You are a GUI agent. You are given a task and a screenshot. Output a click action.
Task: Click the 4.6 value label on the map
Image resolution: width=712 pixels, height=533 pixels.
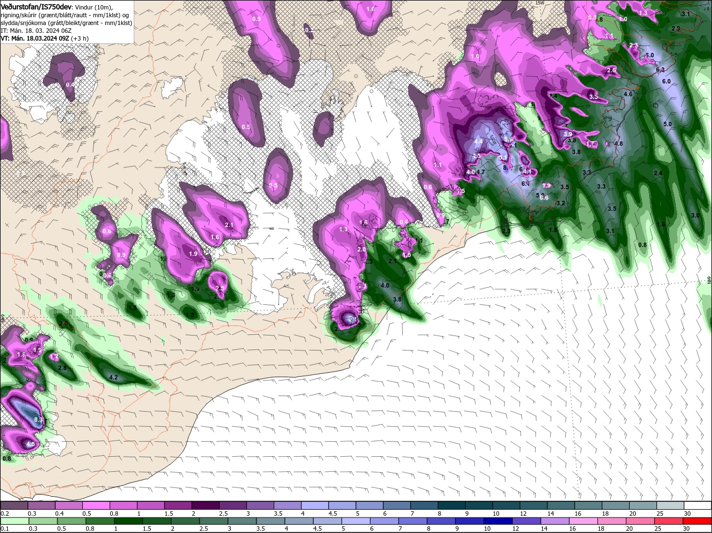click(628, 94)
